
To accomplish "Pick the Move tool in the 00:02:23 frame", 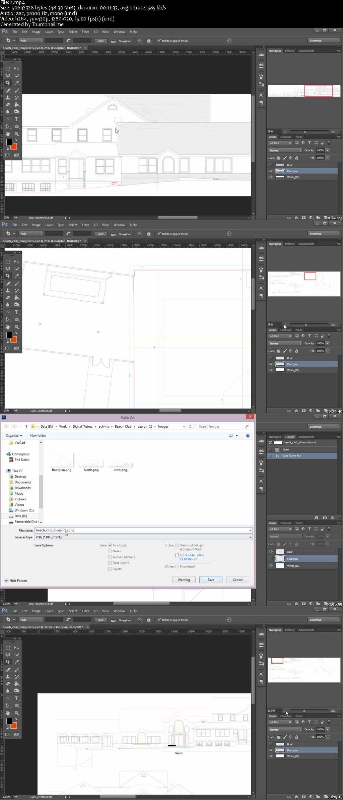I will [16, 69].
